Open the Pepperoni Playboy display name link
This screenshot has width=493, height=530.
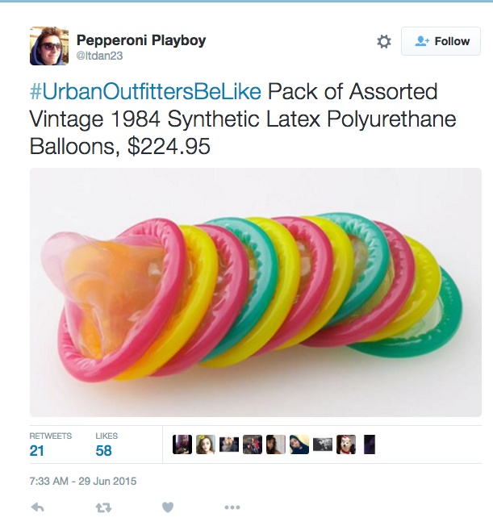coord(141,40)
